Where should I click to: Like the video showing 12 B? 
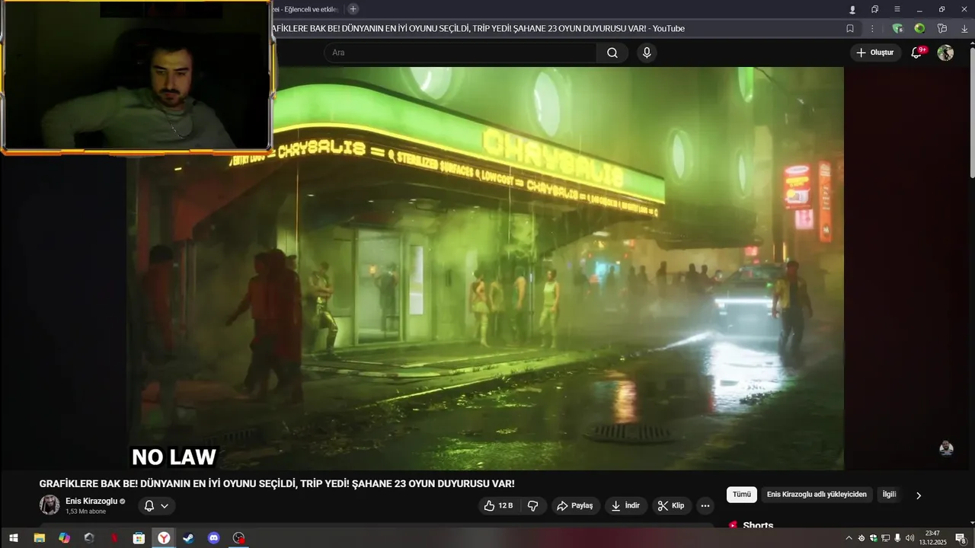(499, 505)
